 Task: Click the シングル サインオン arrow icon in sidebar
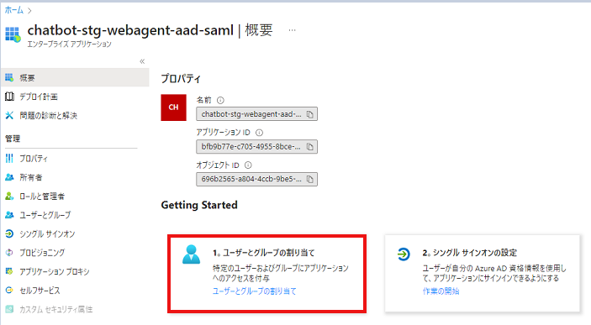tap(9, 233)
